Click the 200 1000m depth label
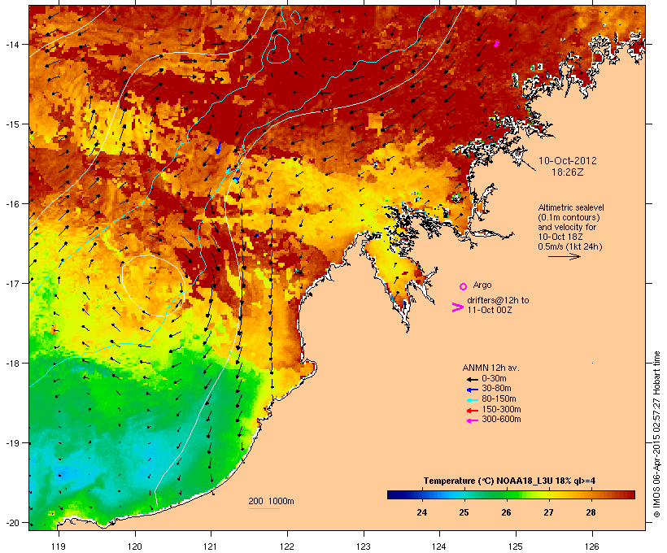This screenshot has height=553, width=667. (271, 501)
